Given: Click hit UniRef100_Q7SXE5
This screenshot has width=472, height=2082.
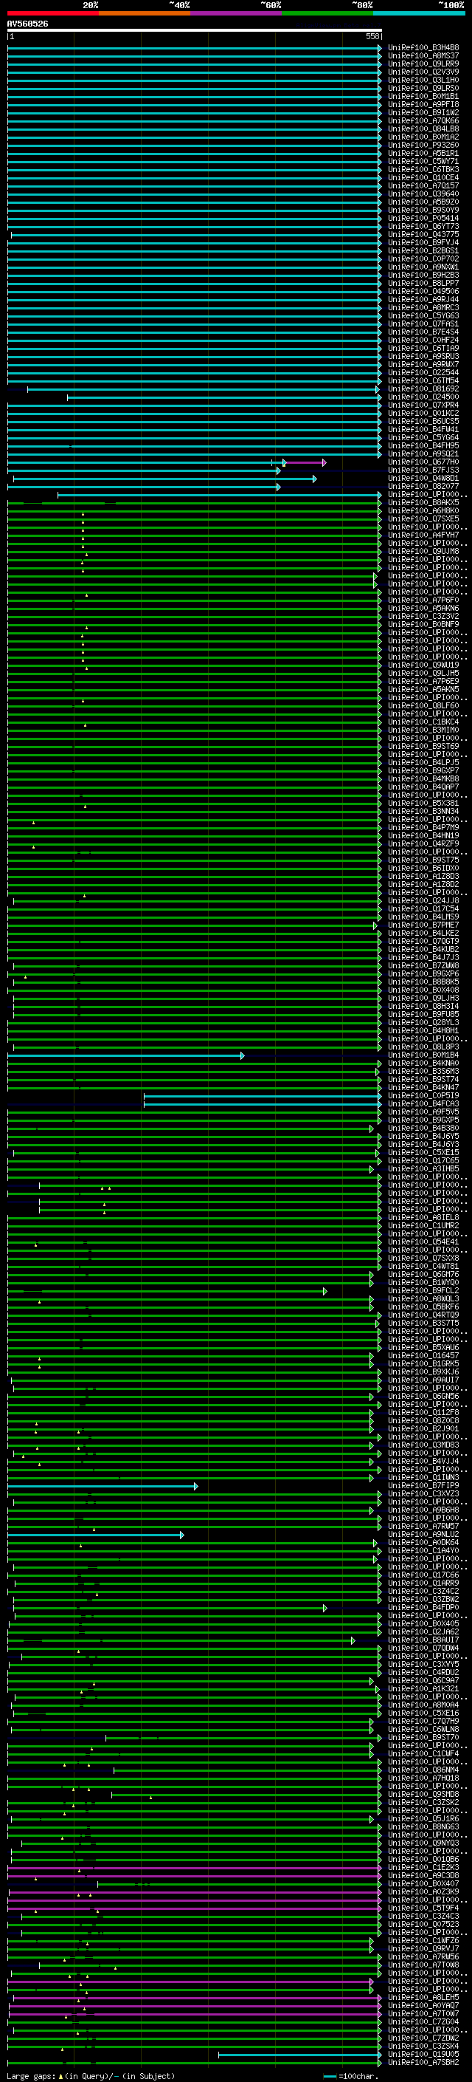Looking at the screenshot, I should tap(423, 519).
